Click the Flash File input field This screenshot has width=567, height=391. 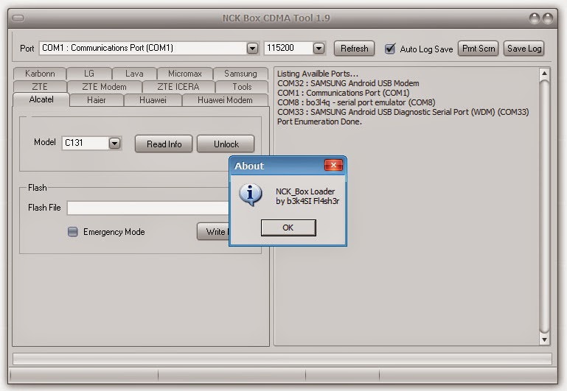pos(148,208)
